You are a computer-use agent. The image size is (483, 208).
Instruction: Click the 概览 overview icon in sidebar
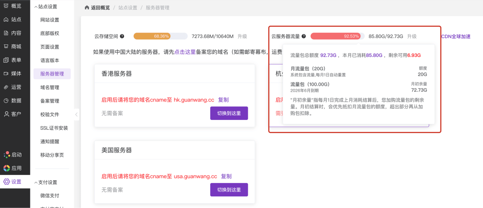(6, 6)
